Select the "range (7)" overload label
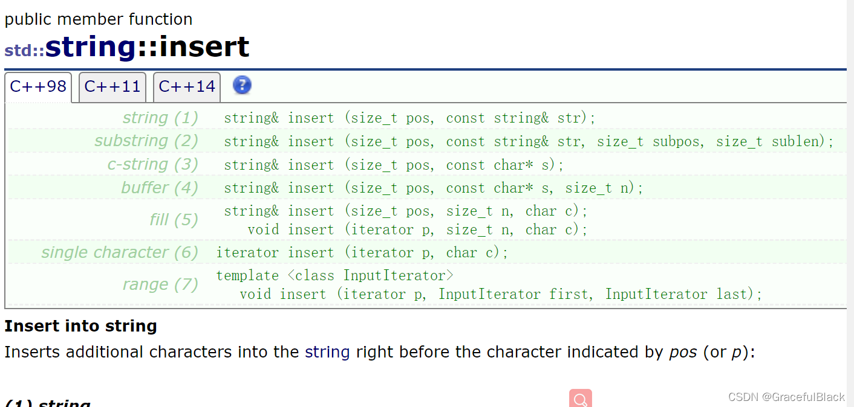854x407 pixels. pos(160,284)
